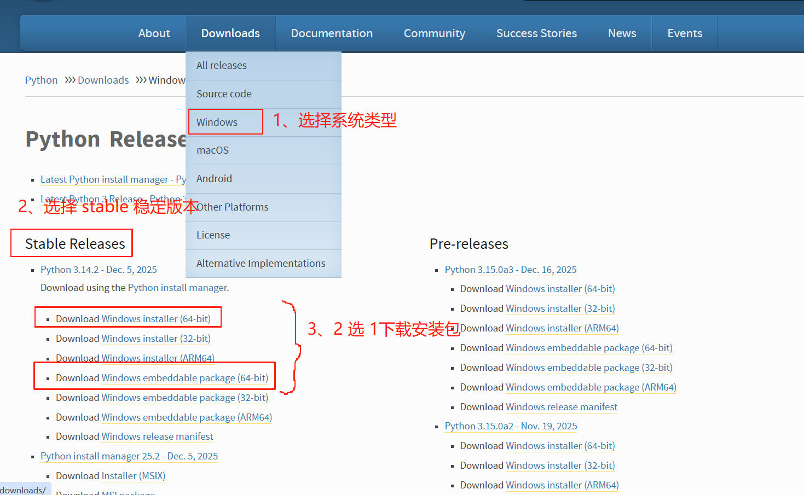Open Python 3.15.0a3 - Dec. 16, 2025 link
This screenshot has width=804, height=495.
click(x=511, y=270)
